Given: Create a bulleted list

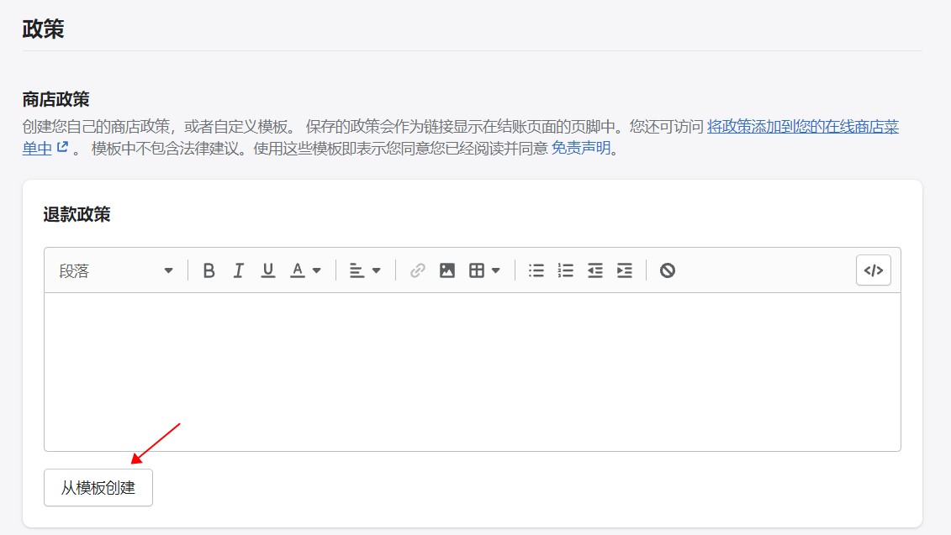Looking at the screenshot, I should point(536,270).
